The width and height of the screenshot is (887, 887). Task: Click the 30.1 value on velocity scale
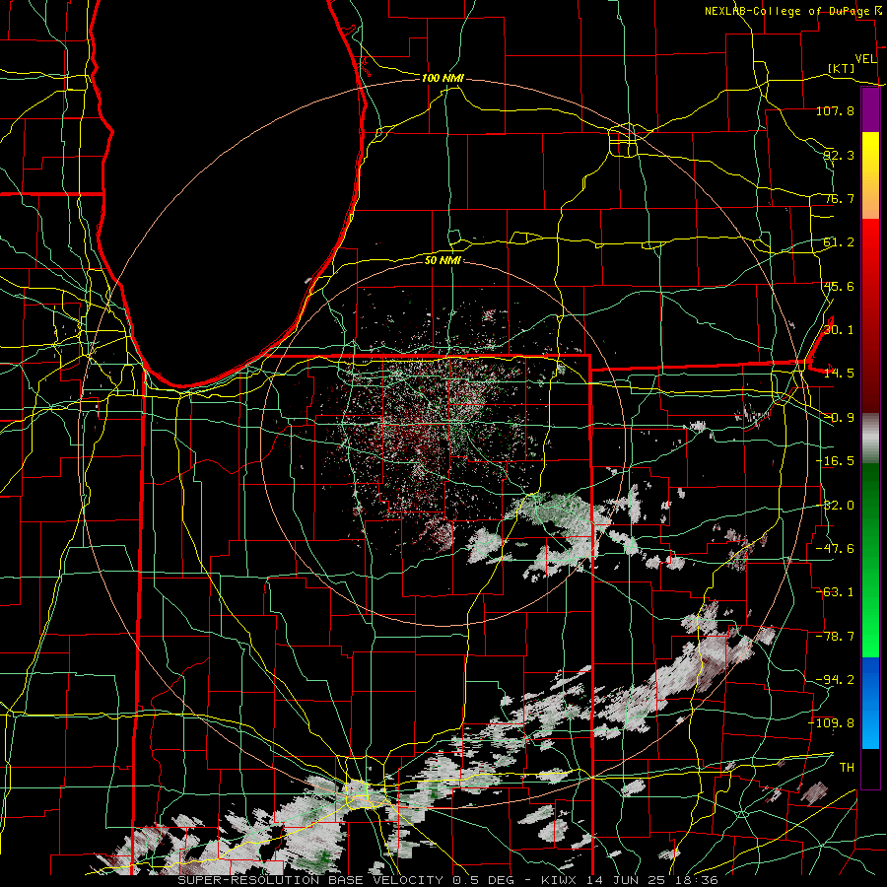tap(839, 330)
